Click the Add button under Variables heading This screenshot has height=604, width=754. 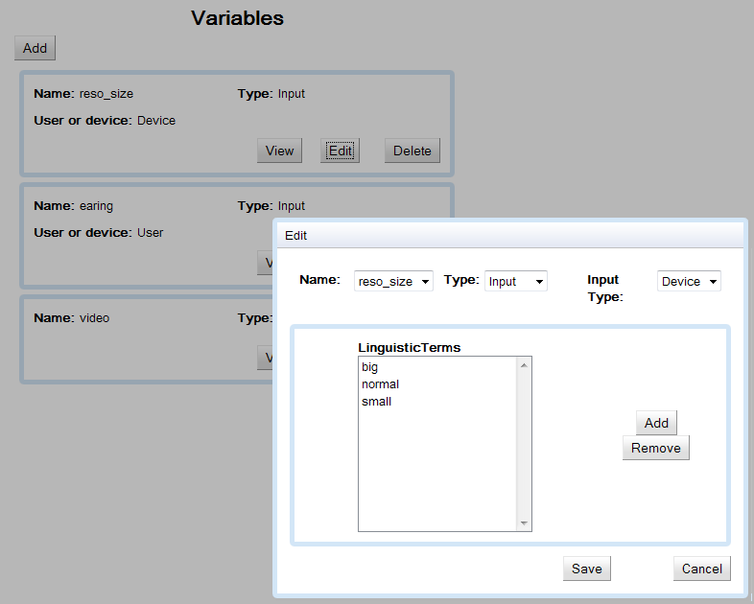(x=35, y=48)
